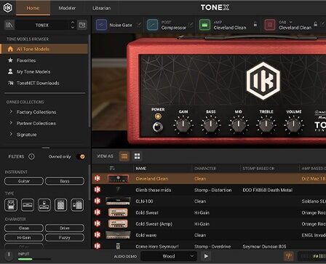Sort by Character column header
Viewport: 326px width, 264px height.
(x=205, y=168)
